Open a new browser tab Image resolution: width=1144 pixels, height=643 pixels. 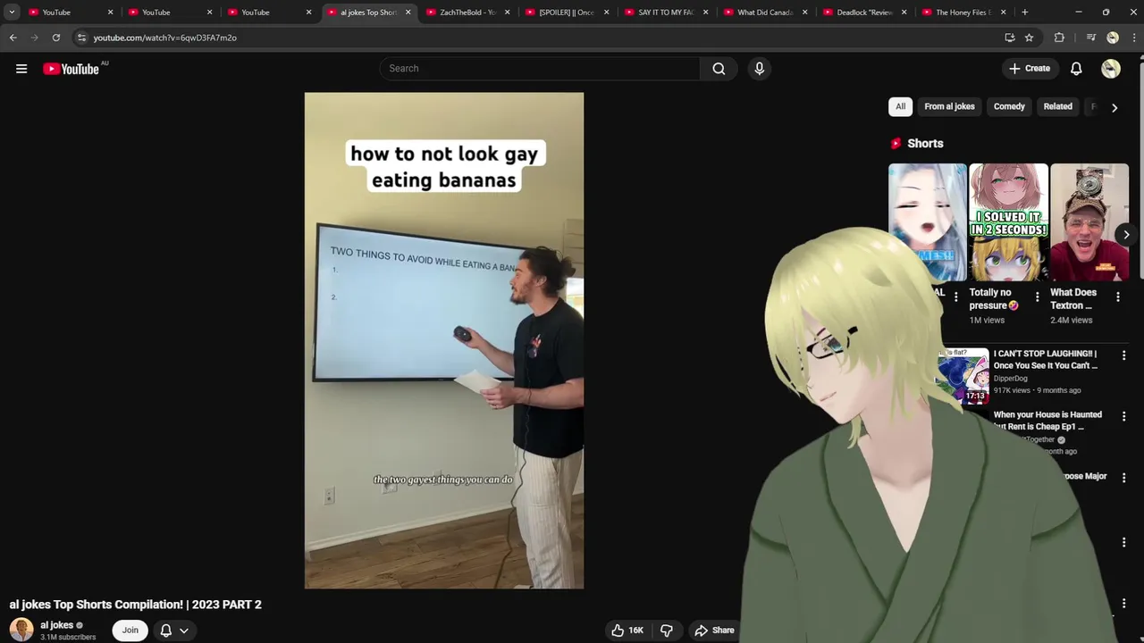[x=1024, y=13]
